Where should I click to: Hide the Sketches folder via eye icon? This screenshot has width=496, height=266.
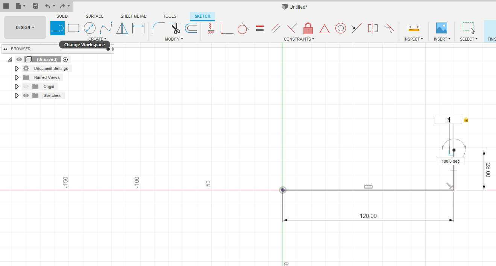point(26,95)
